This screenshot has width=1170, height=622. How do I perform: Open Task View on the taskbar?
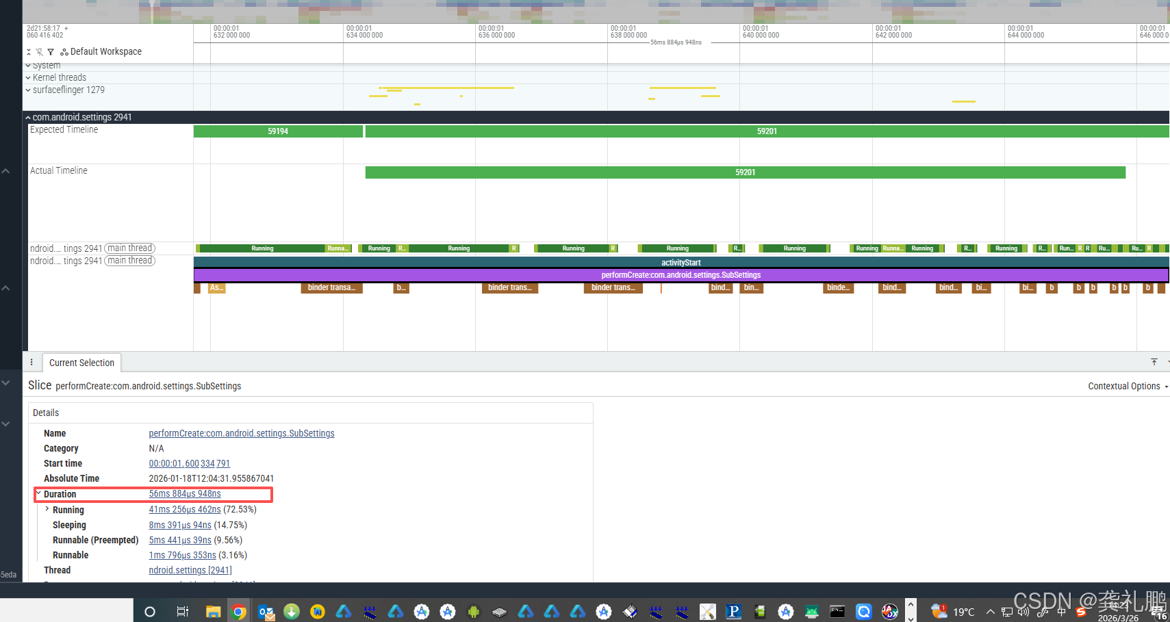[x=182, y=612]
